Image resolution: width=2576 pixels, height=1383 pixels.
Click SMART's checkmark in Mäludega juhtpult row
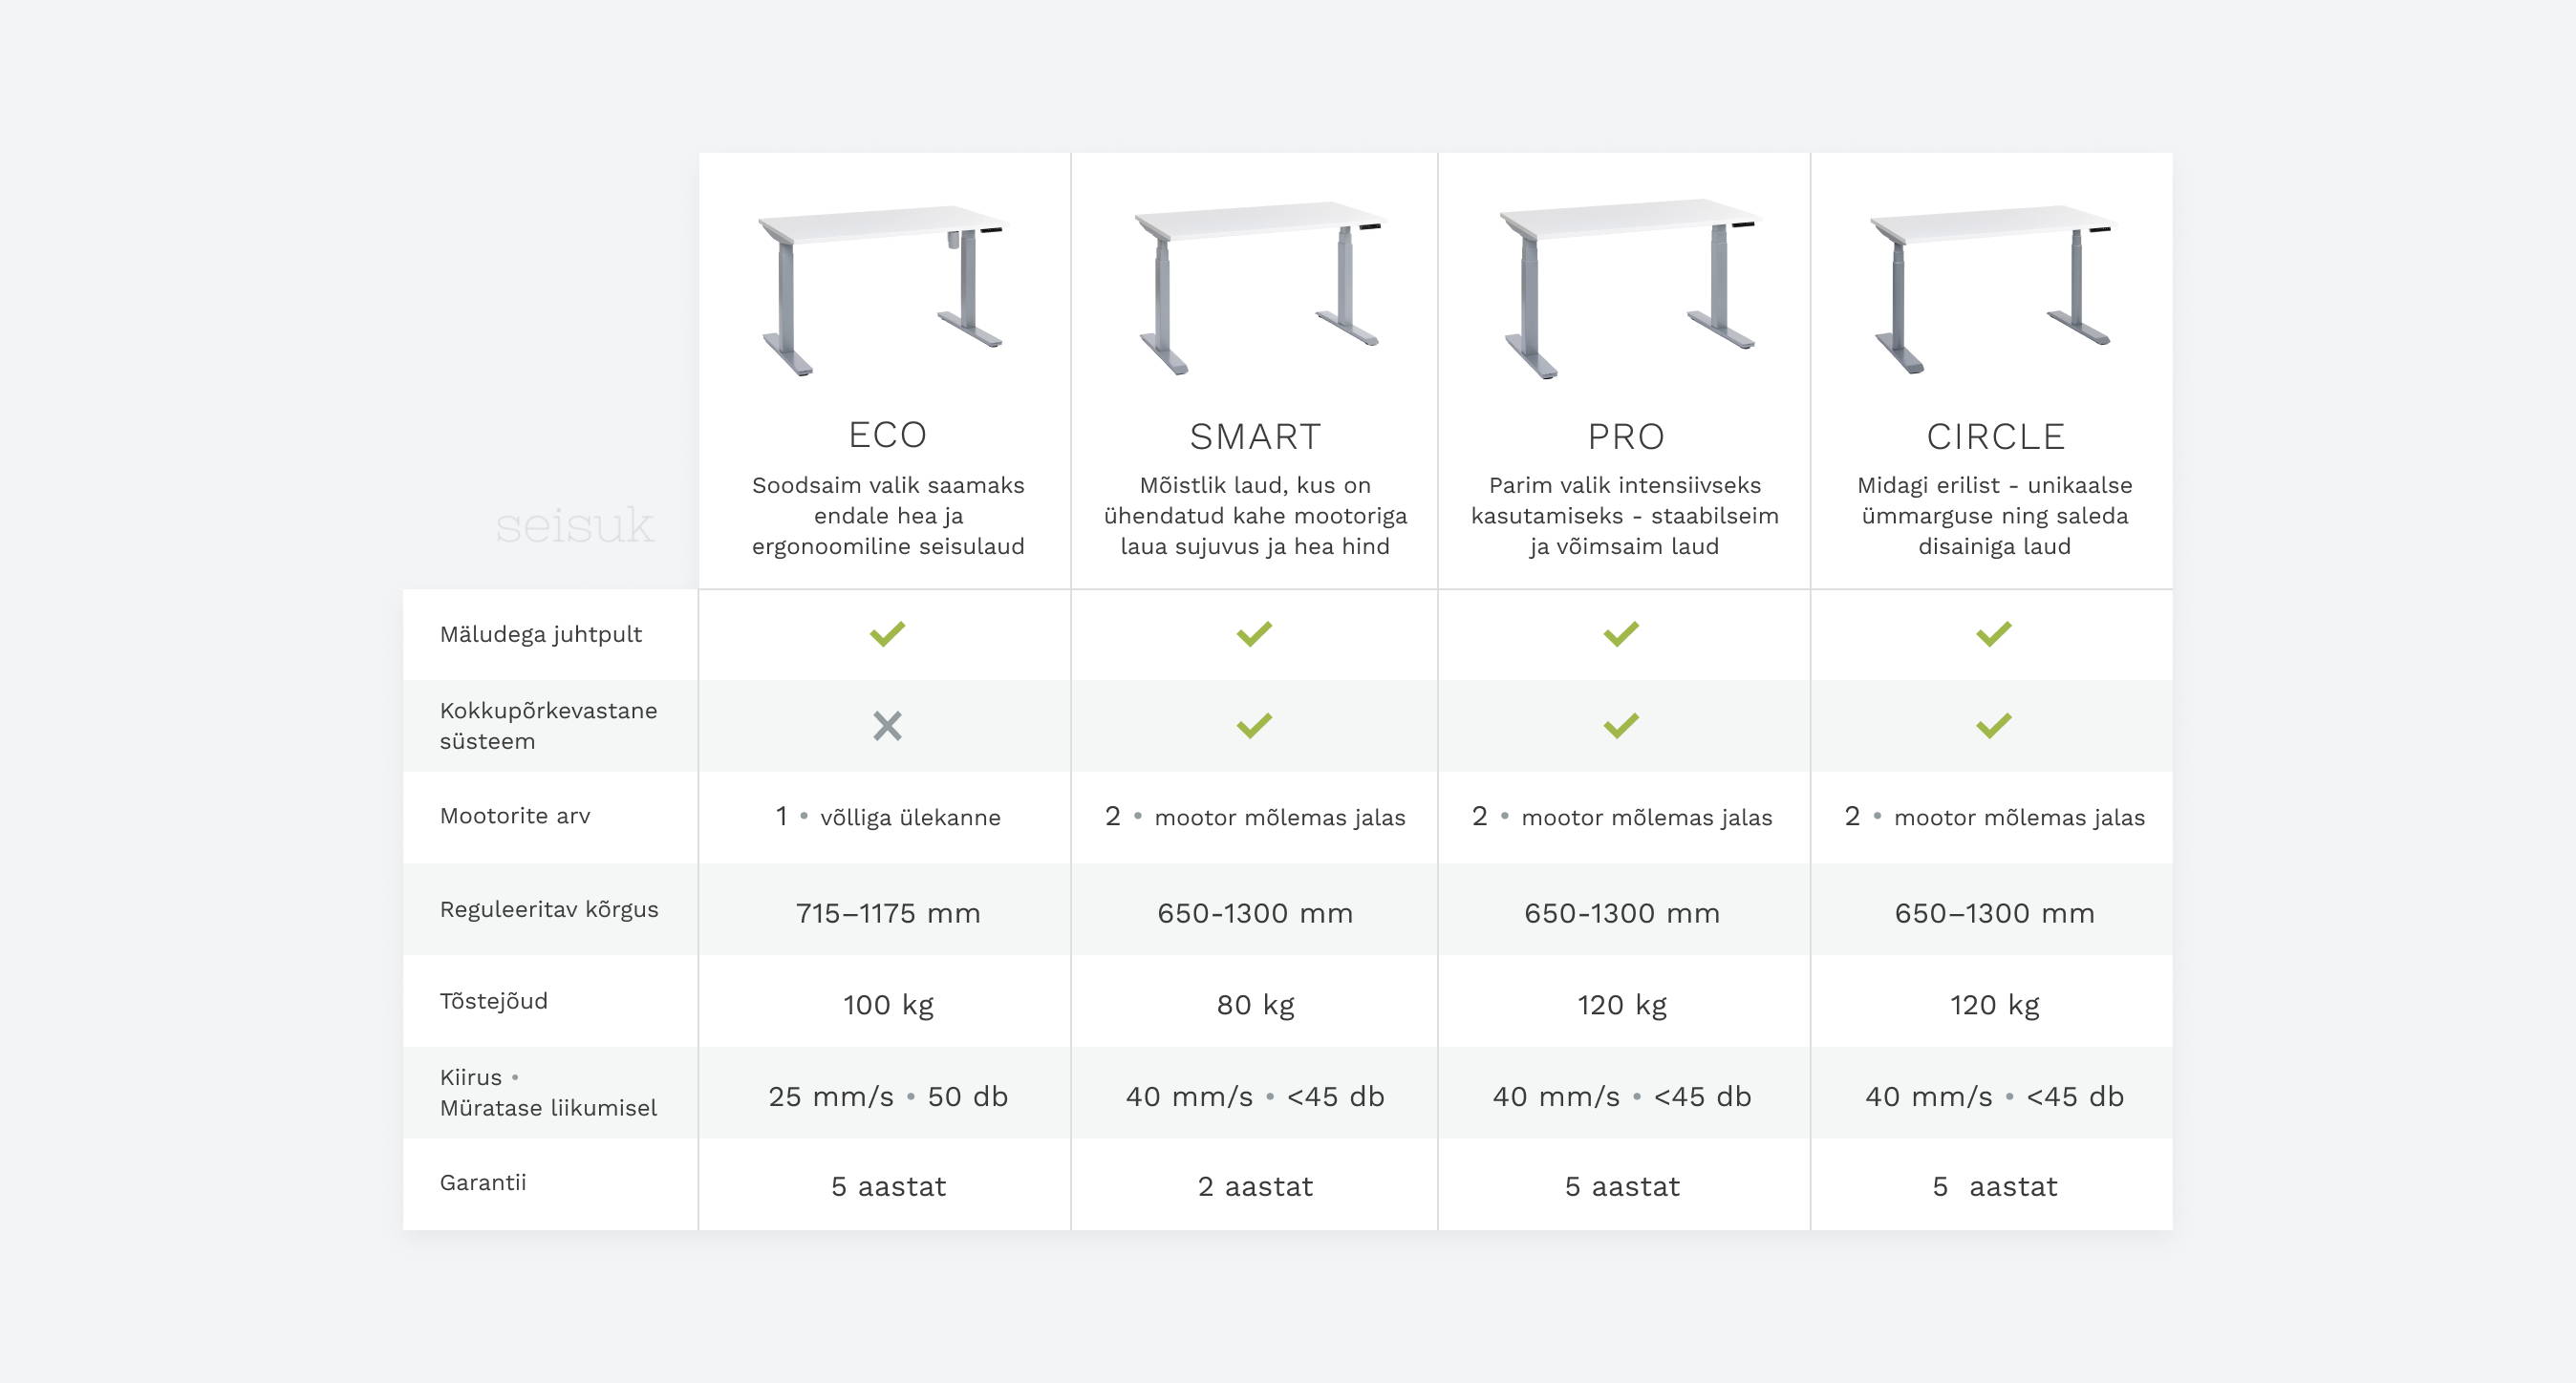(x=1254, y=633)
